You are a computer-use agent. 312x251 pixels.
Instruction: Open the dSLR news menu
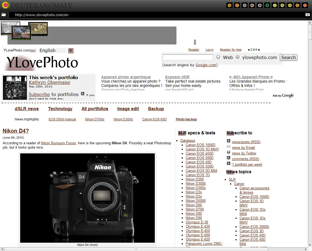[x=27, y=109]
